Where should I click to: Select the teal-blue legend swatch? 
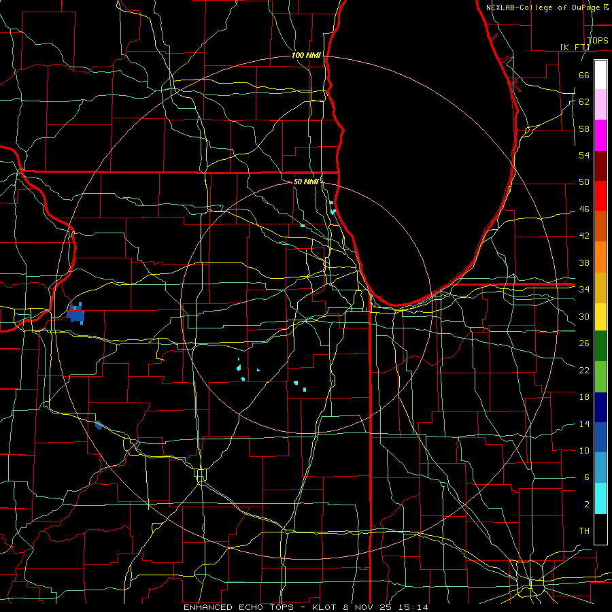pos(600,468)
